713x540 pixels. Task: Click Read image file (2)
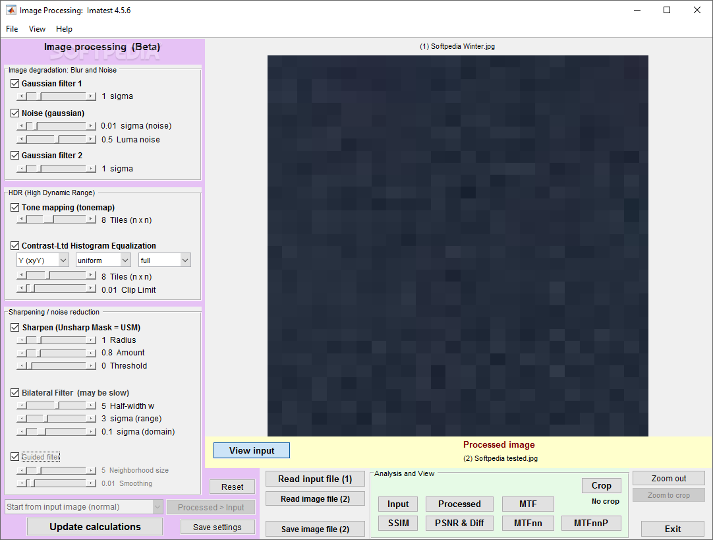point(315,498)
